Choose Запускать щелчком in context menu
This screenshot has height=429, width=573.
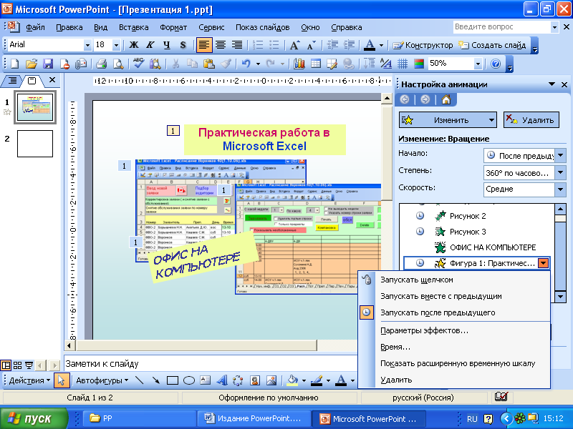pos(454,280)
